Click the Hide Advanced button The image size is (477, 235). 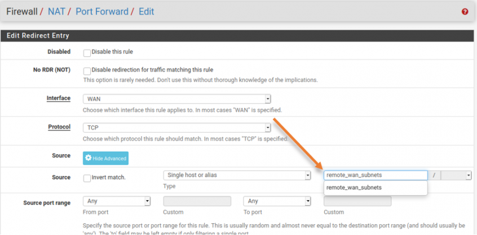[x=105, y=158]
